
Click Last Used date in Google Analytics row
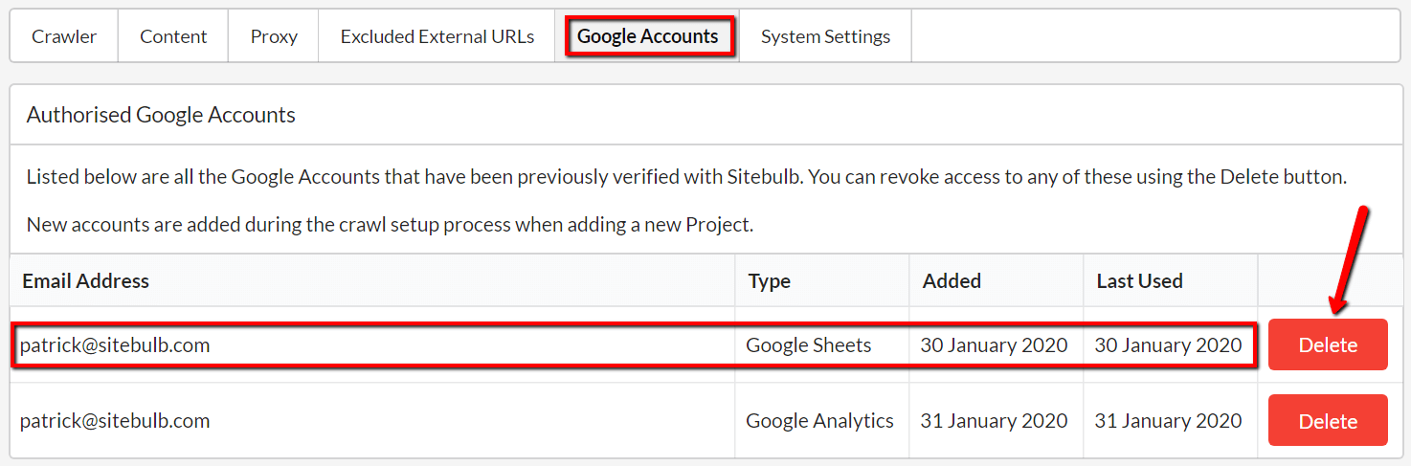[1168, 421]
